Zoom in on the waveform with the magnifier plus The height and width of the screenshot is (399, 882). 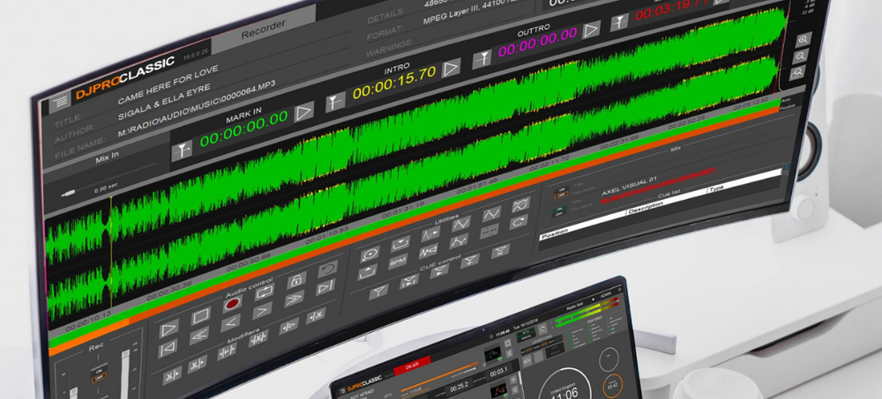803,39
